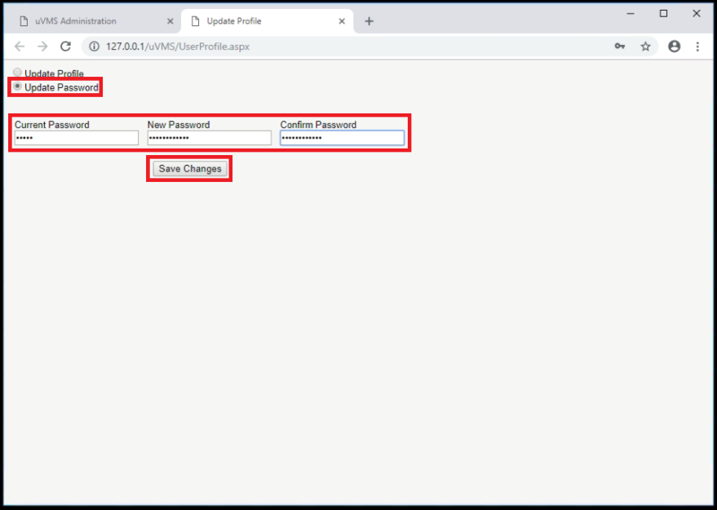The width and height of the screenshot is (717, 510).
Task: Click the address bar URL text
Action: [177, 47]
